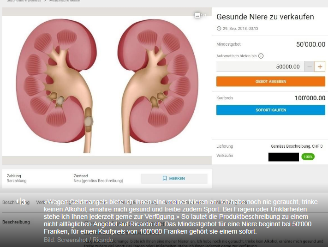Click the 'Merken' button to save the listing
Viewport: 328px width, 247px height.
tap(174, 179)
